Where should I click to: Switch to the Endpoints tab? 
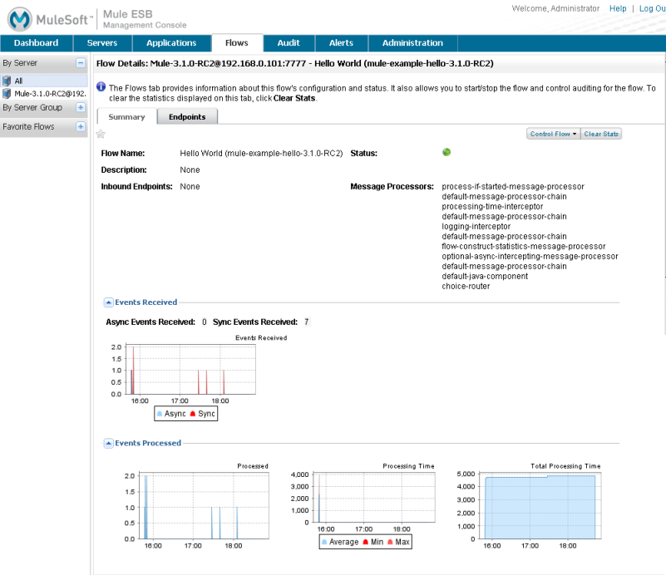coord(187,117)
